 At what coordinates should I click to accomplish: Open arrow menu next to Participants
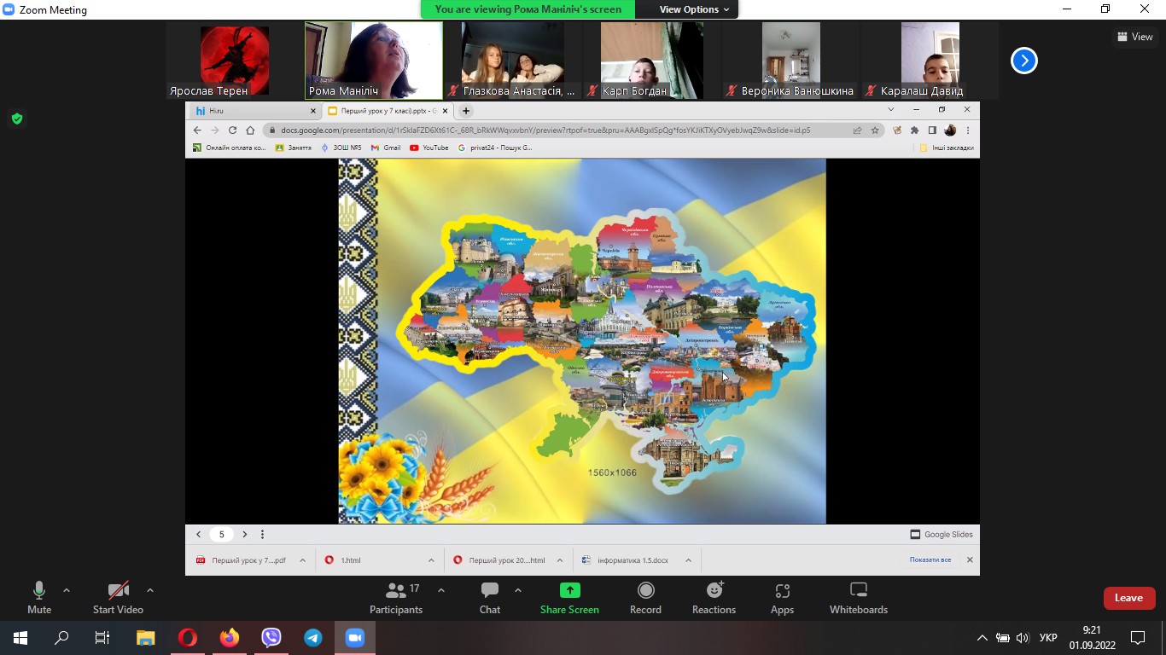[441, 590]
